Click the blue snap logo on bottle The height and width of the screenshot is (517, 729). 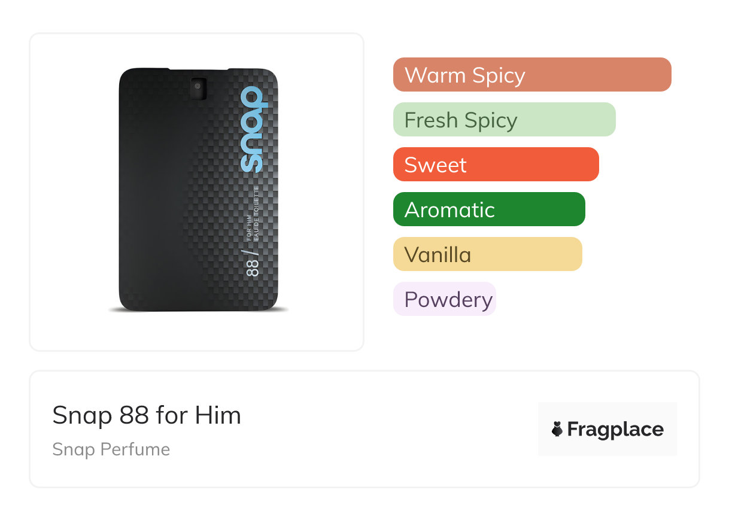(x=251, y=129)
